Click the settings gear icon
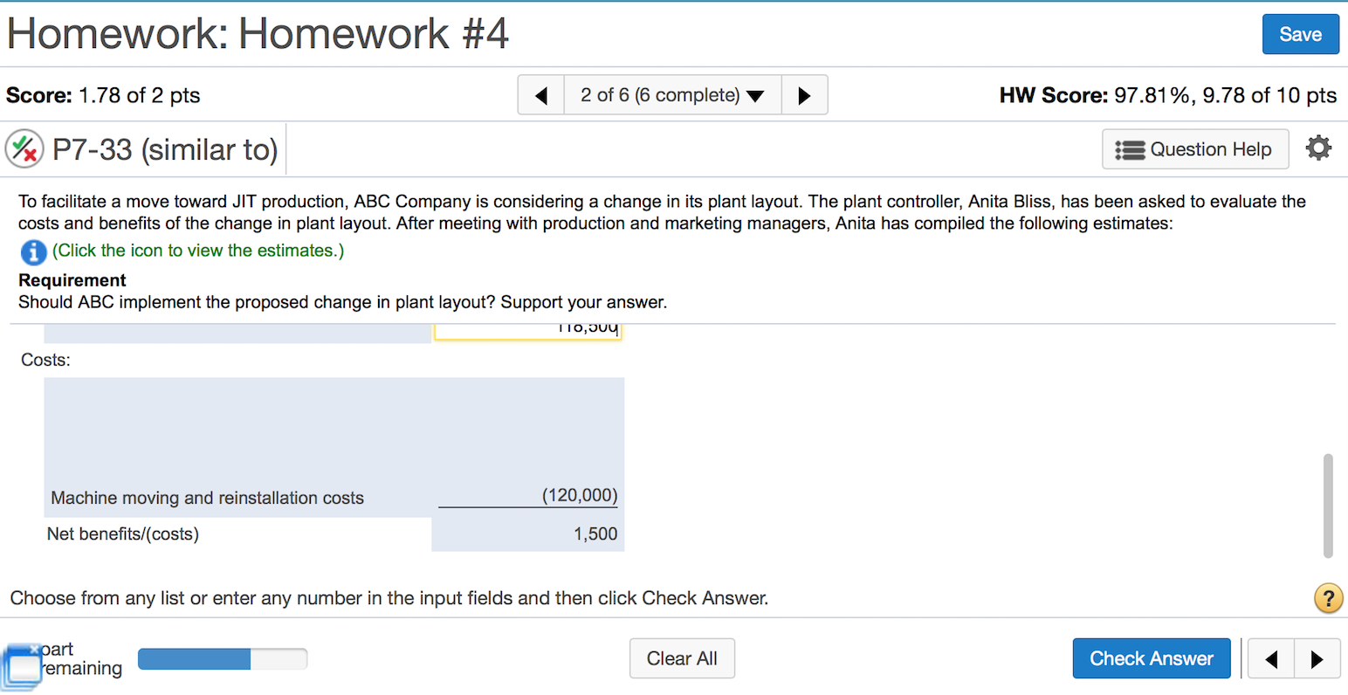Image resolution: width=1348 pixels, height=695 pixels. click(1318, 148)
